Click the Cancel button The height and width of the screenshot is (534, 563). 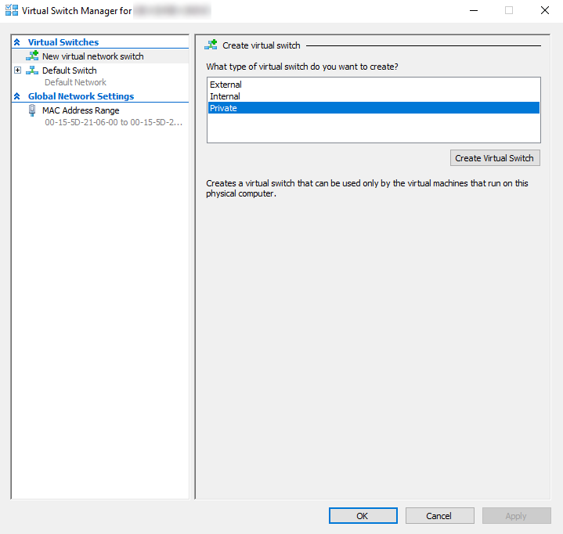click(439, 516)
